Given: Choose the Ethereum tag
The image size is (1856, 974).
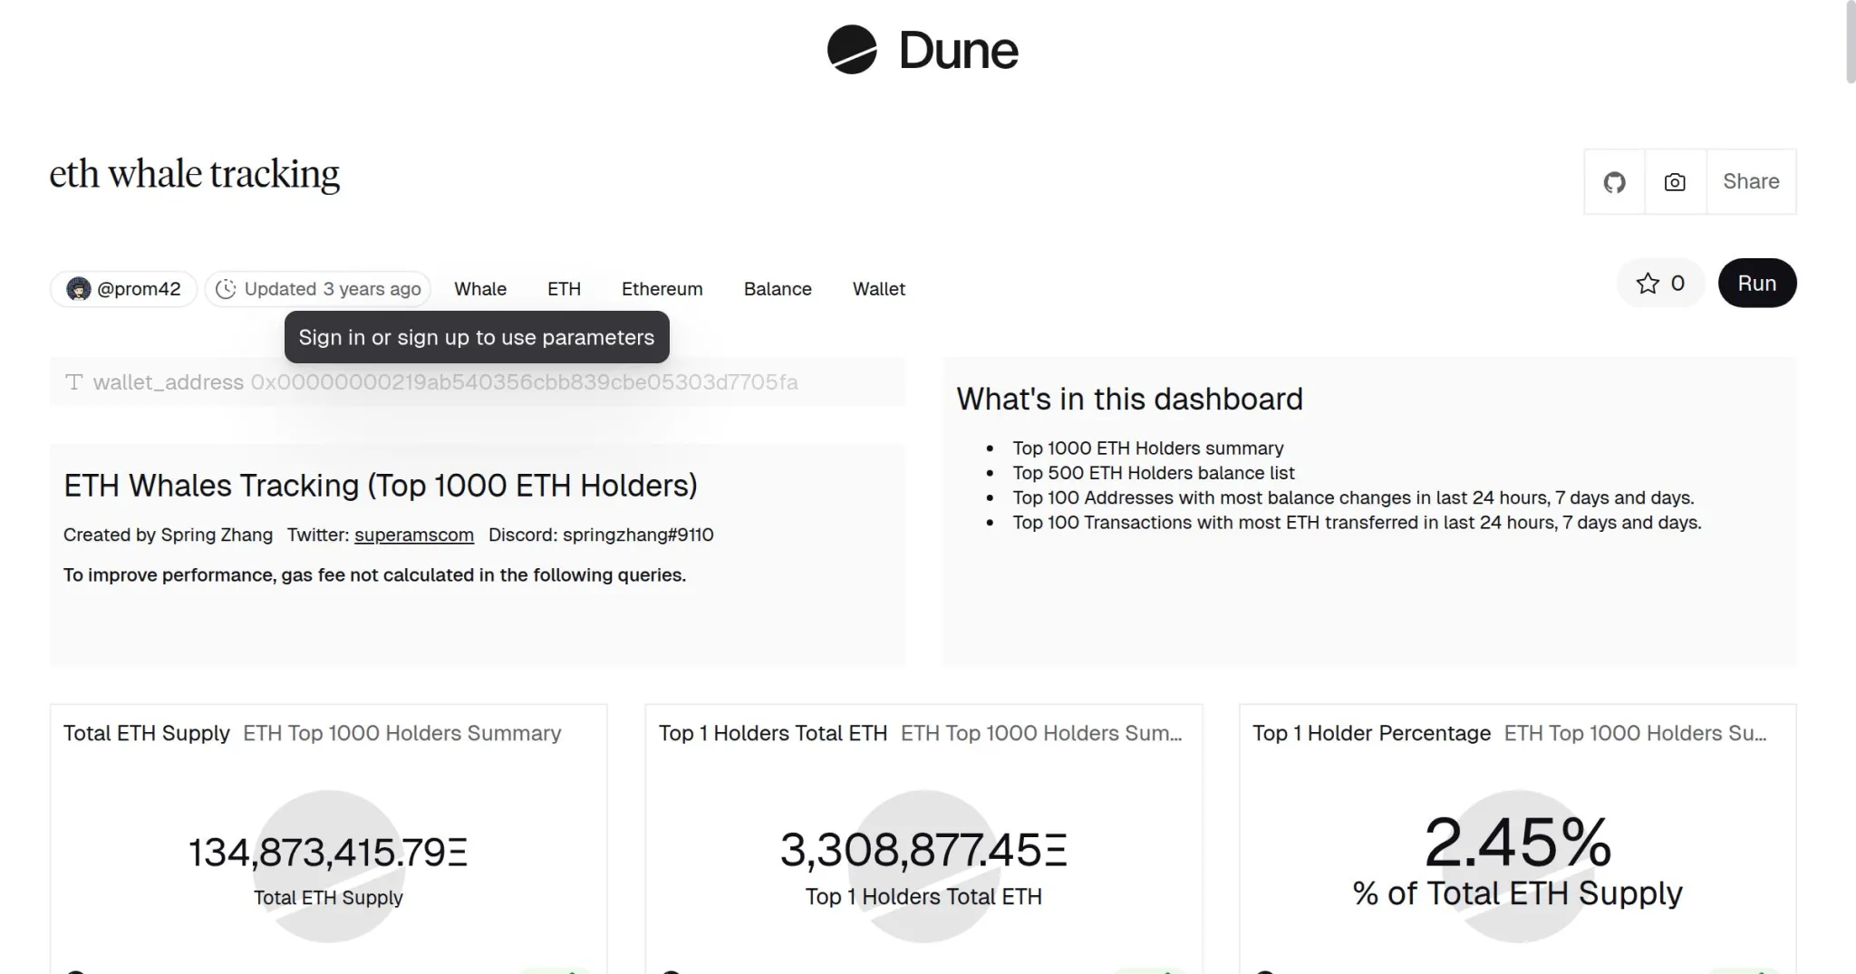Looking at the screenshot, I should pyautogui.click(x=662, y=289).
